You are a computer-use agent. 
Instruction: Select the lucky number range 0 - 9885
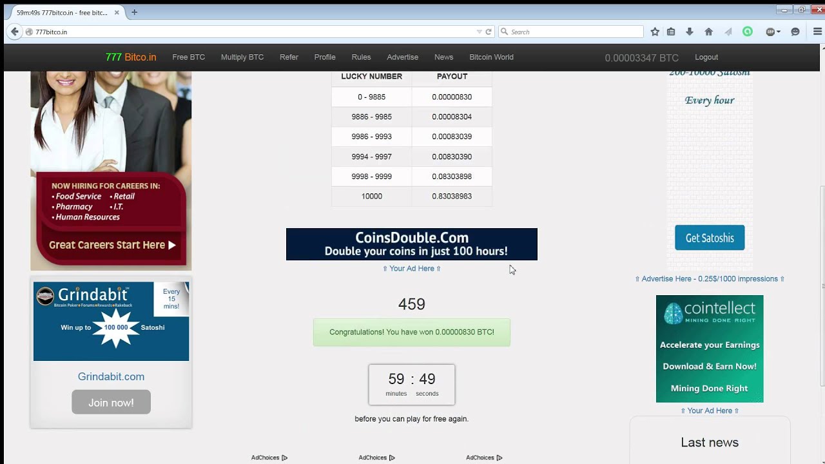click(x=372, y=97)
